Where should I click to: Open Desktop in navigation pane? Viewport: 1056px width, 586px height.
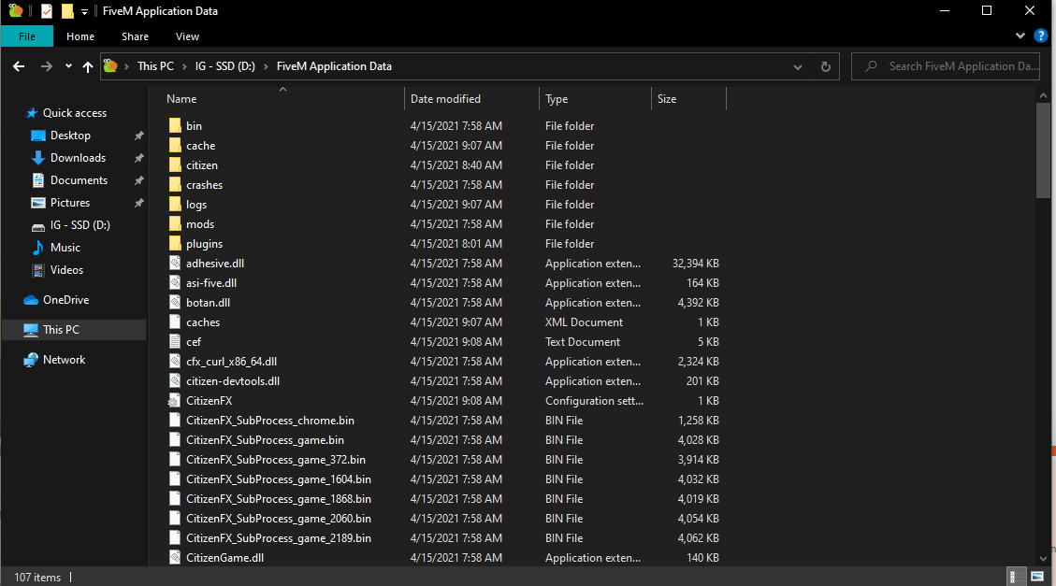point(70,136)
